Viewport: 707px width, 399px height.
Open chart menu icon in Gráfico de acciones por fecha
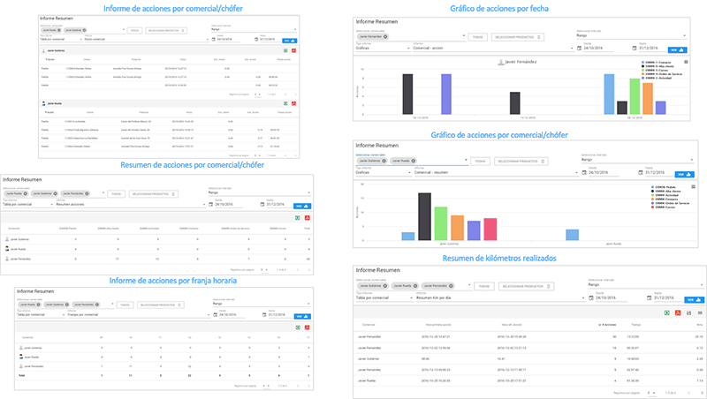[687, 62]
